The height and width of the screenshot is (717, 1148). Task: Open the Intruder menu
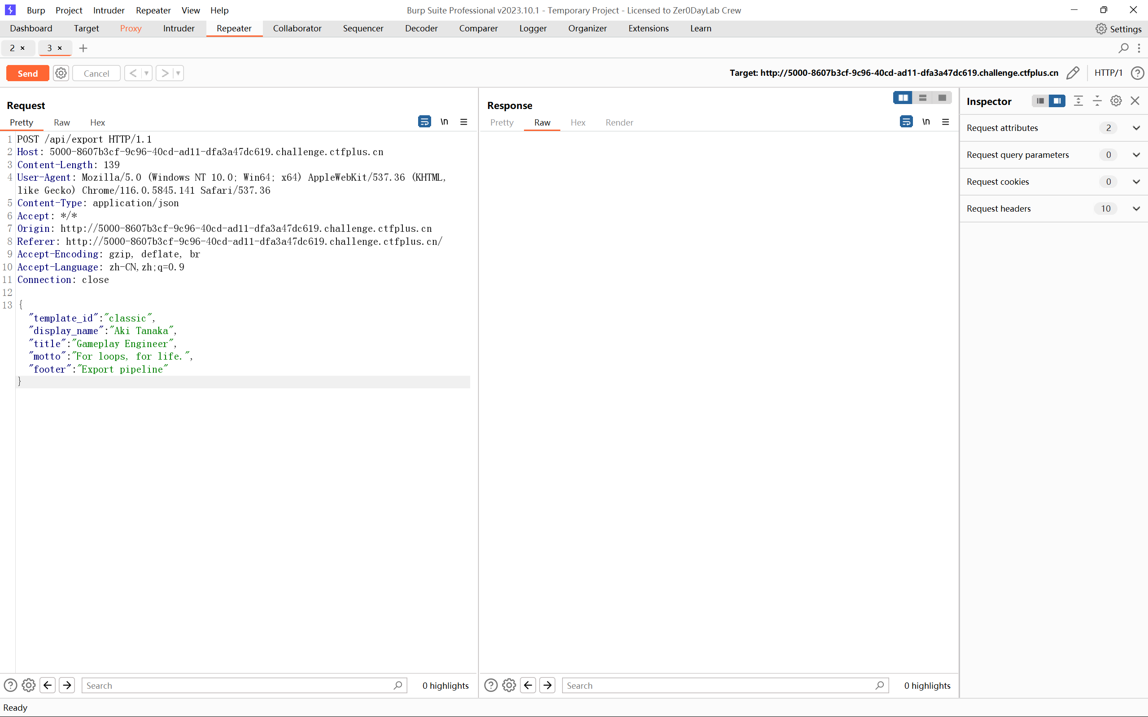click(109, 10)
